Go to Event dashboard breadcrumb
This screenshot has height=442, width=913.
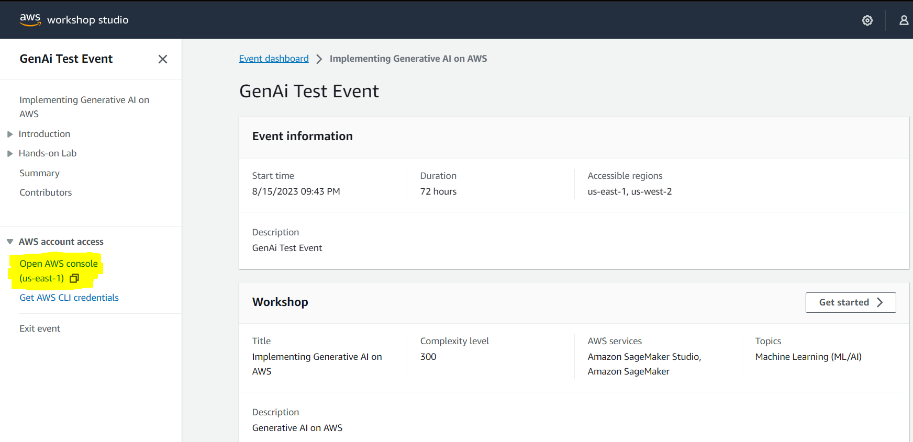[274, 59]
